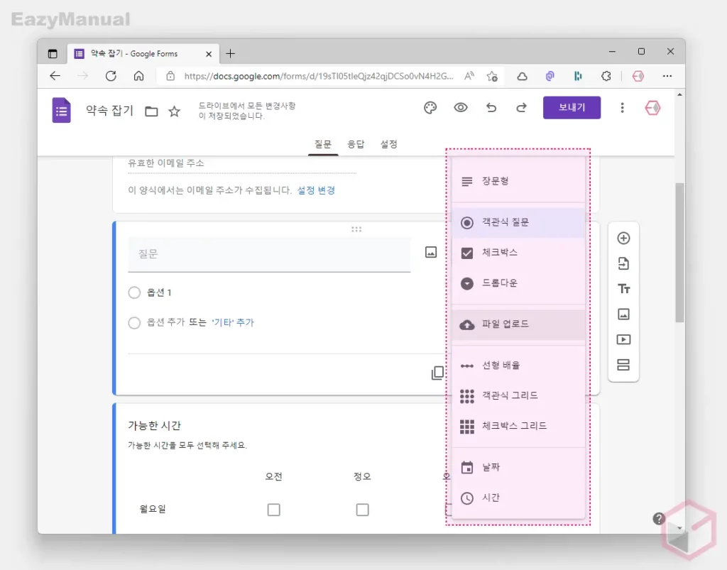Check the 월요일 오전 checkbox
This screenshot has height=570, width=727.
(x=273, y=509)
